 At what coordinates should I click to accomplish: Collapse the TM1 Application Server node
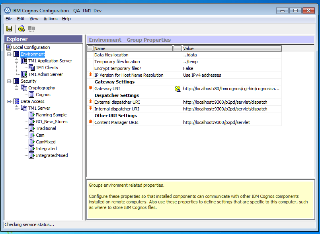[17, 61]
